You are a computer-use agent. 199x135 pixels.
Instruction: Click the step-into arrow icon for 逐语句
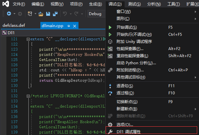tap(110, 86)
